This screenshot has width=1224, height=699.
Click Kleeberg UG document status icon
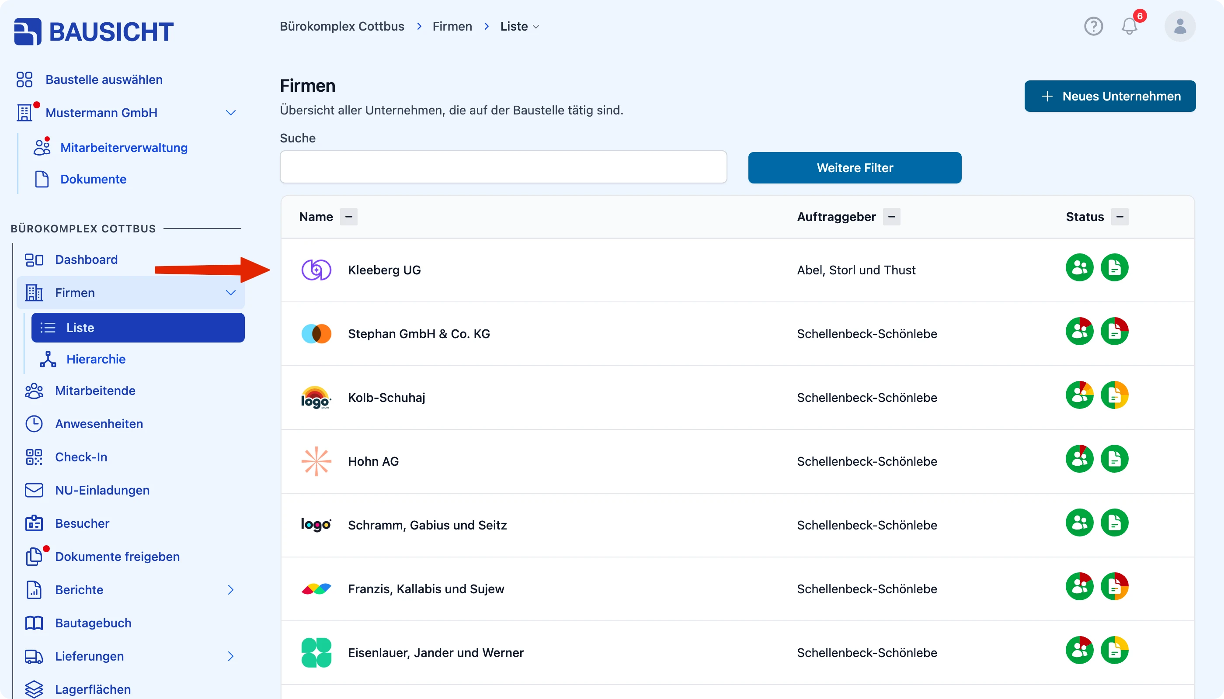click(1114, 267)
